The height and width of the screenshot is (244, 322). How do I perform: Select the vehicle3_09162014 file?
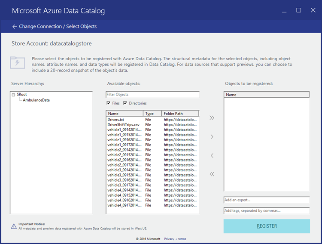coord(152,180)
